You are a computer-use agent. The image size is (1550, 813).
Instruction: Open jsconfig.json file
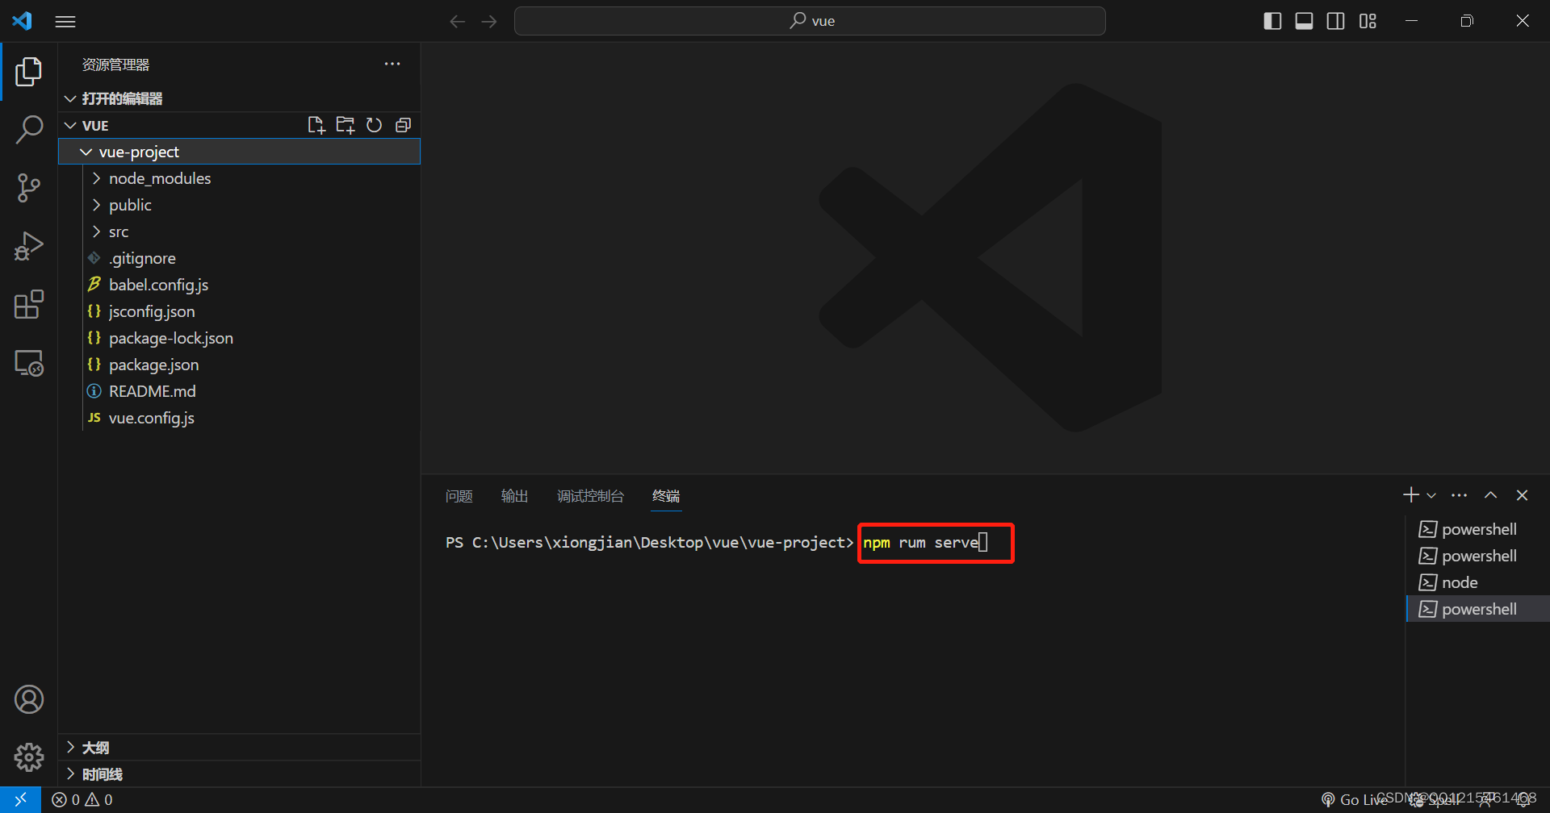[240, 311]
